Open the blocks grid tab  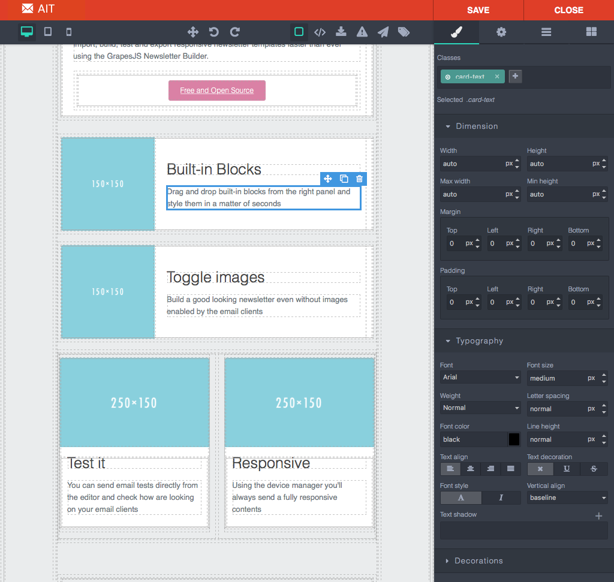point(591,32)
